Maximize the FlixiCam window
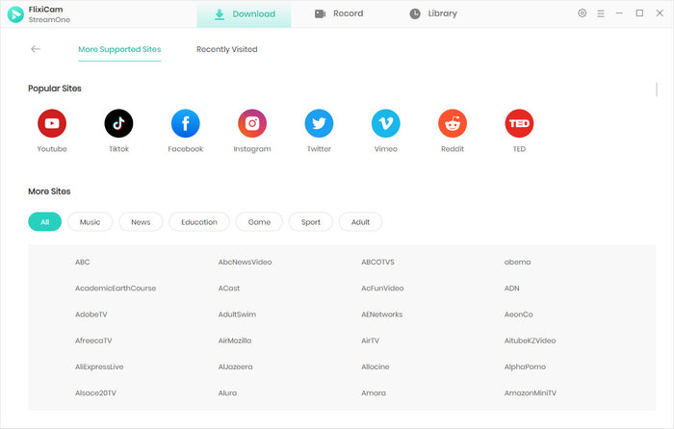The width and height of the screenshot is (674, 429). point(639,13)
